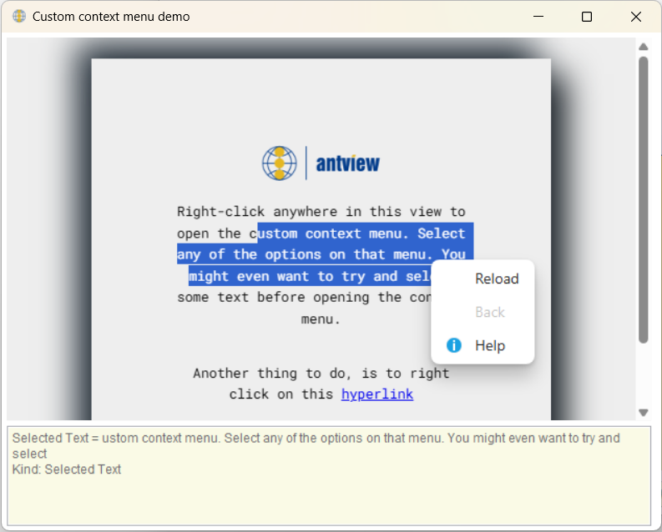Click the 'Another thing to do' sentence
The height and width of the screenshot is (532, 662).
[x=321, y=374]
